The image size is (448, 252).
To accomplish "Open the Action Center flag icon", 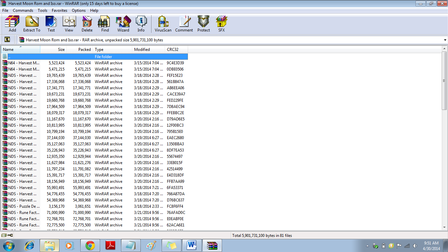I will pyautogui.click(x=399, y=246).
